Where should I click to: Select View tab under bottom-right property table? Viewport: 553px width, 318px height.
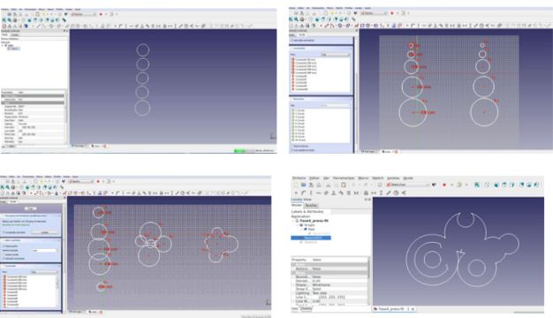[294, 308]
